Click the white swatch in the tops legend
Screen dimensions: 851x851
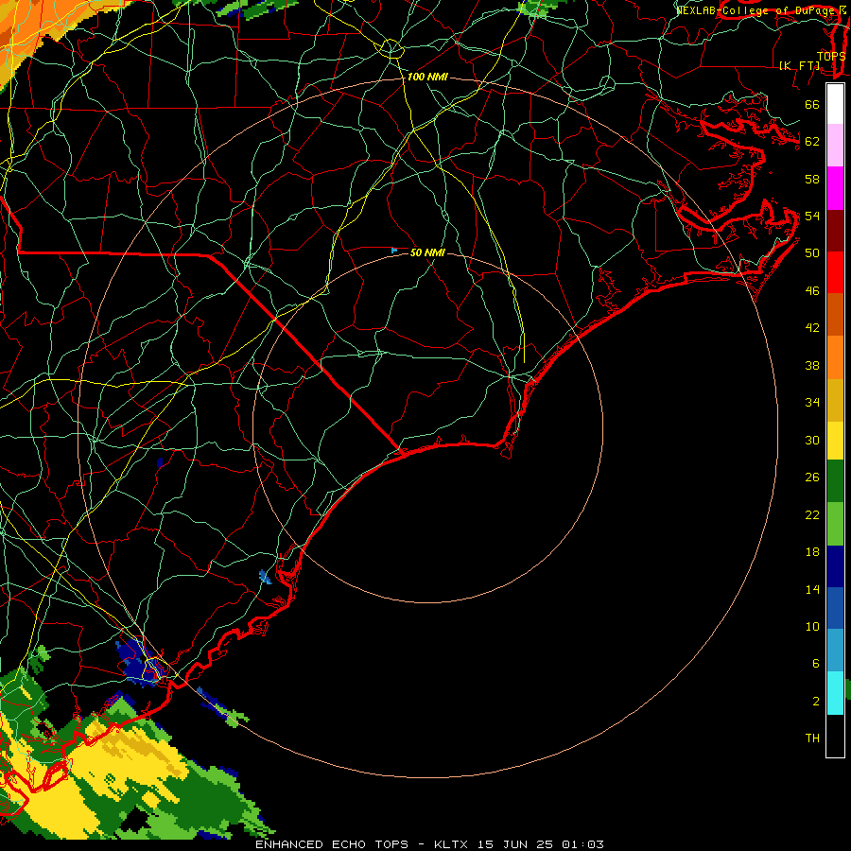835,104
